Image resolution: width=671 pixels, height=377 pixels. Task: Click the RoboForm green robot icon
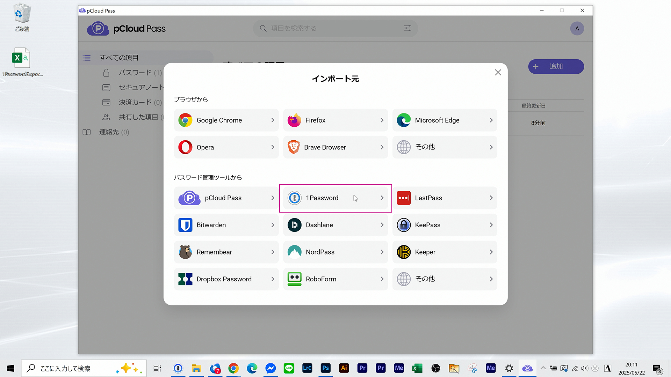[x=294, y=279]
